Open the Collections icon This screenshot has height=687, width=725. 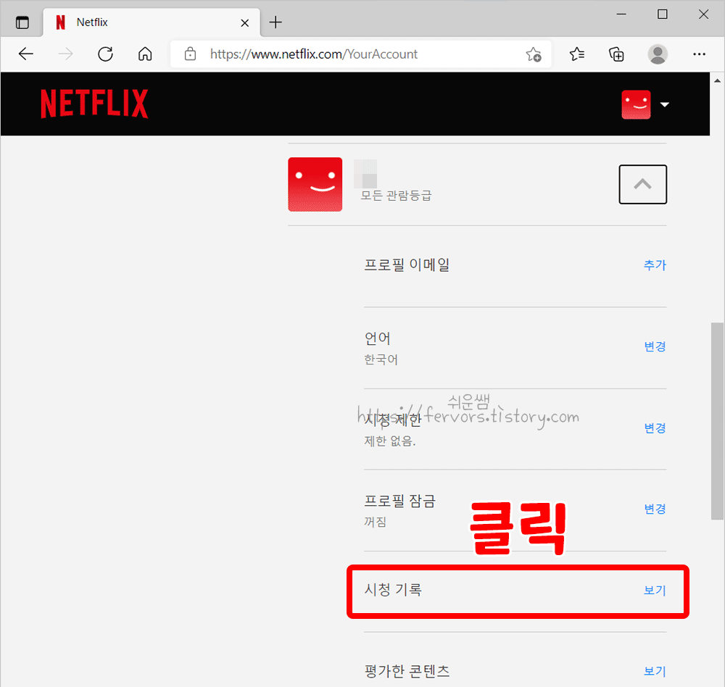tap(616, 54)
